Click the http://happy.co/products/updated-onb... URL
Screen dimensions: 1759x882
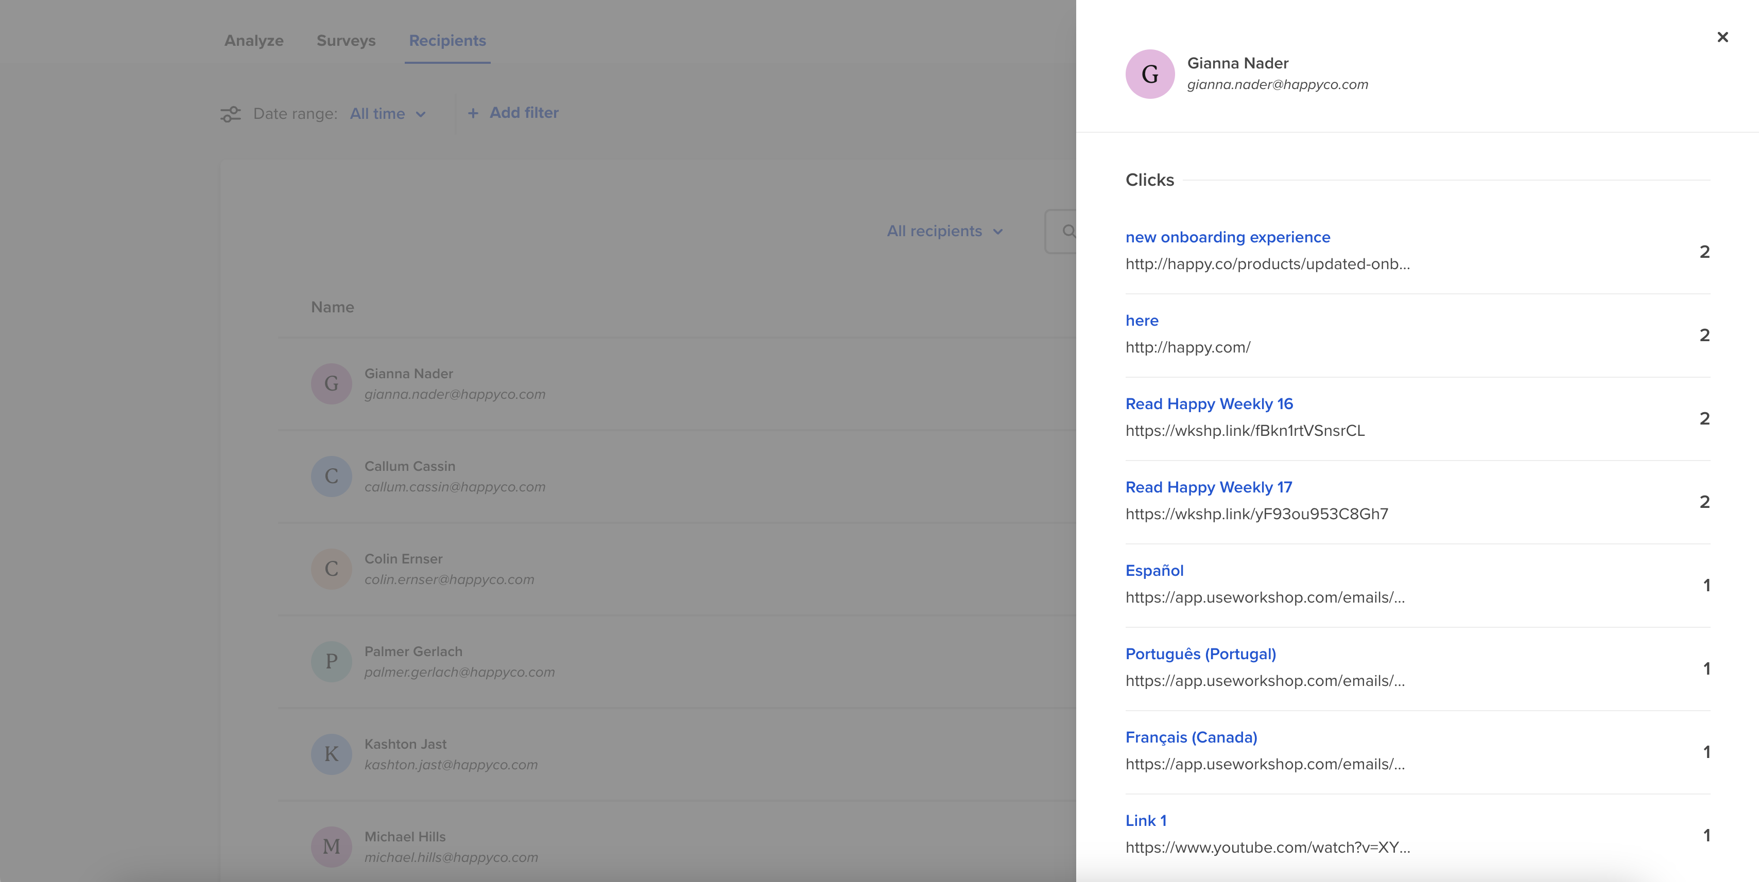(x=1267, y=264)
